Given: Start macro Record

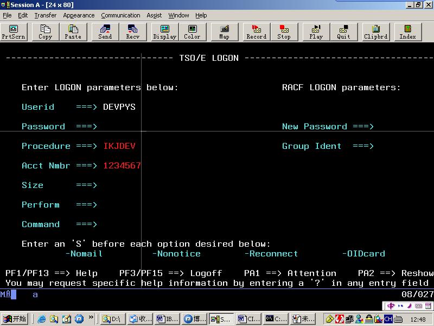Looking at the screenshot, I should (256, 32).
